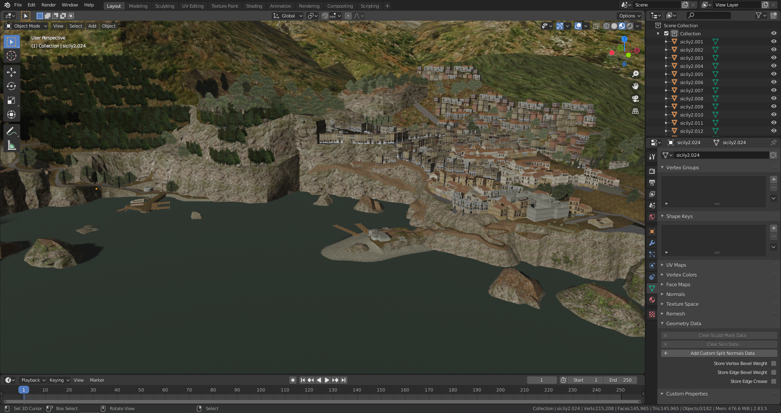Select the Move tool in the toolbar
The image size is (781, 413).
(11, 72)
